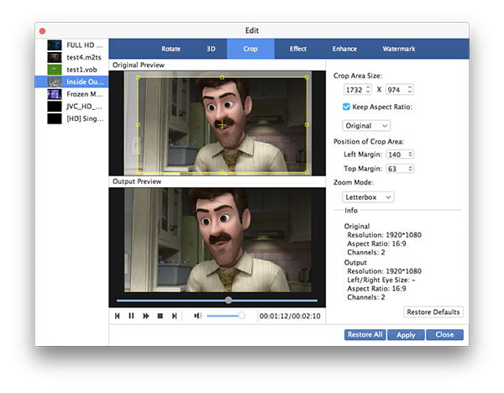Viewport: 504px width, 393px height.
Task: Apply the crop settings
Action: pos(406,334)
